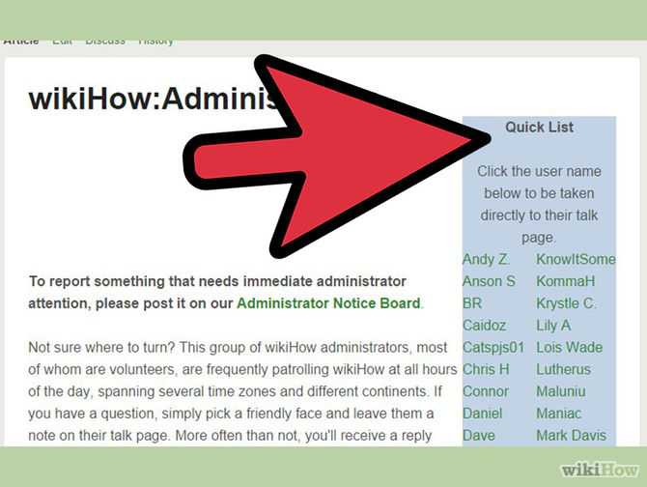Click the BR user name

472,303
